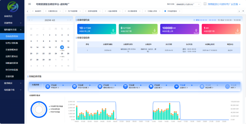The width and height of the screenshot is (246, 124).
Task: Expand the 资源管理 sidebar menu
Action: [12, 23]
